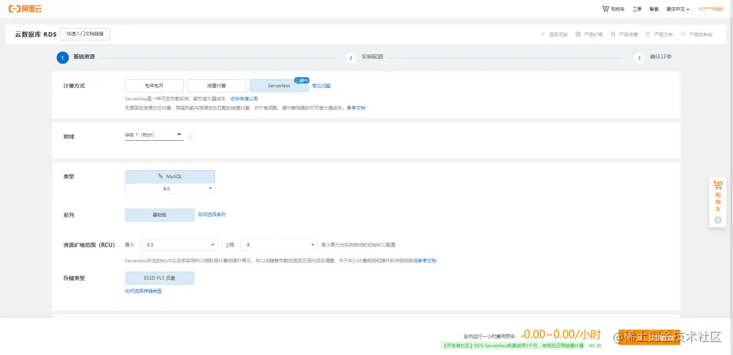Click the help icon beside region dropdown
This screenshot has height=355, width=733.
(191, 137)
